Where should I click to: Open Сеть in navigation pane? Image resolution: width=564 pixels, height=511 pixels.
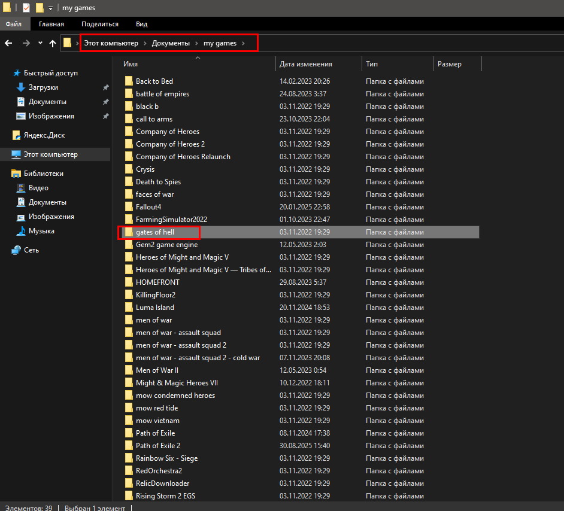[31, 250]
